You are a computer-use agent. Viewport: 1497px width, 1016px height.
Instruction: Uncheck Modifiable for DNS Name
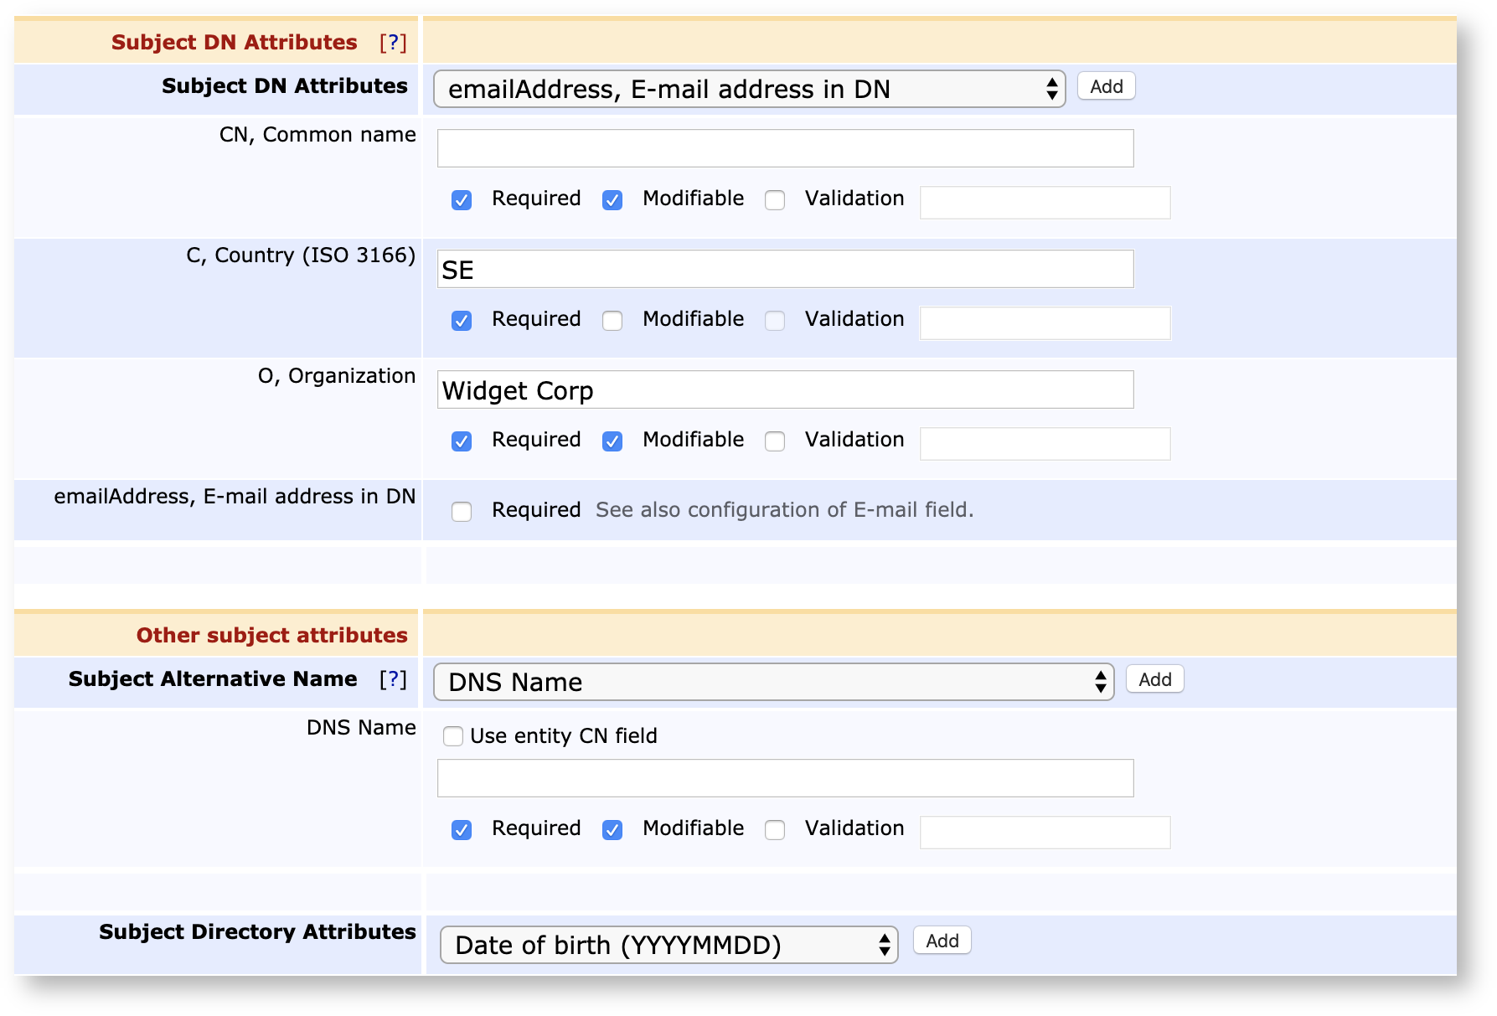click(x=612, y=830)
